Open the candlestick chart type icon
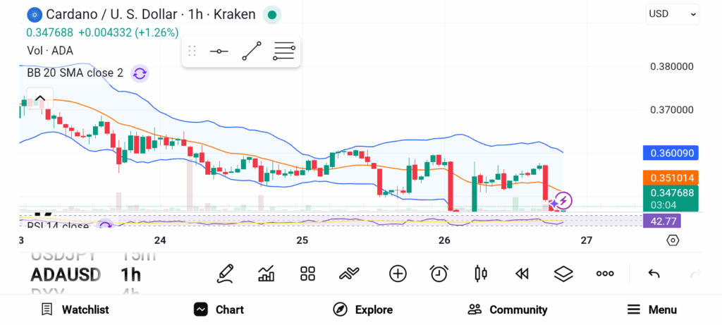The width and height of the screenshot is (722, 325). click(481, 274)
